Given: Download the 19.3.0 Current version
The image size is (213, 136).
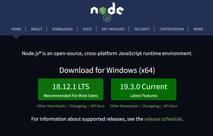Looking at the screenshot, I should 144,89.
